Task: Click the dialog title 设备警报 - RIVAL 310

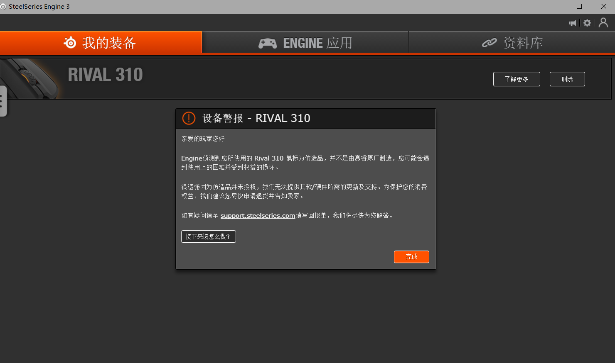Action: click(x=256, y=118)
